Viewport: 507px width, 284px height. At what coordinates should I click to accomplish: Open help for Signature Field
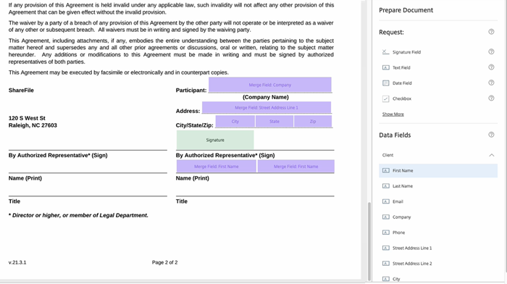tap(491, 51)
